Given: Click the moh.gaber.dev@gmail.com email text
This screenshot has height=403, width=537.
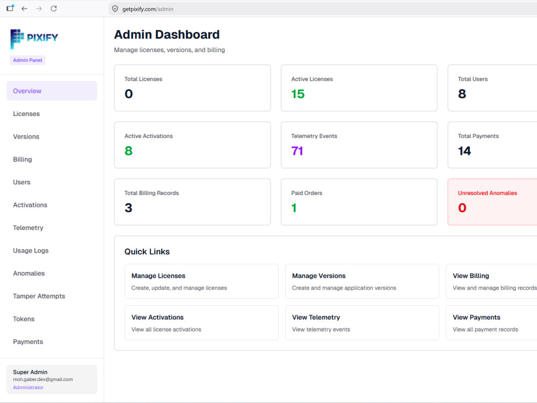Looking at the screenshot, I should tap(43, 379).
